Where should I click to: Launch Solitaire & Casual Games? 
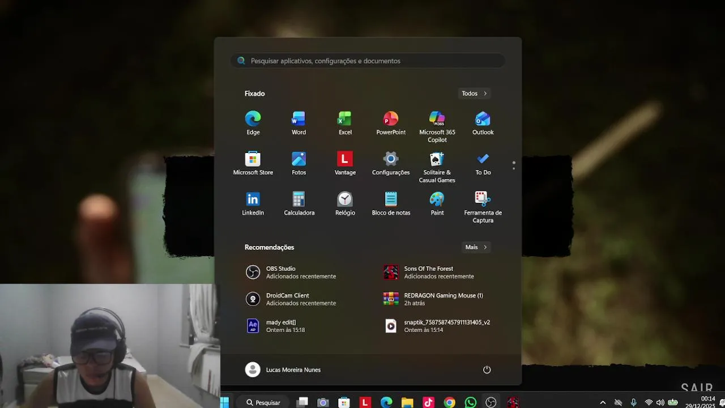point(437,167)
